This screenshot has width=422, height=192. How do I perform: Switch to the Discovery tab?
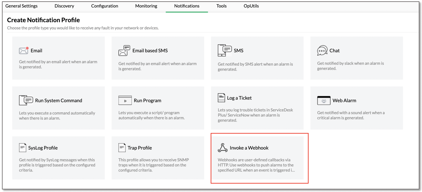click(x=64, y=6)
